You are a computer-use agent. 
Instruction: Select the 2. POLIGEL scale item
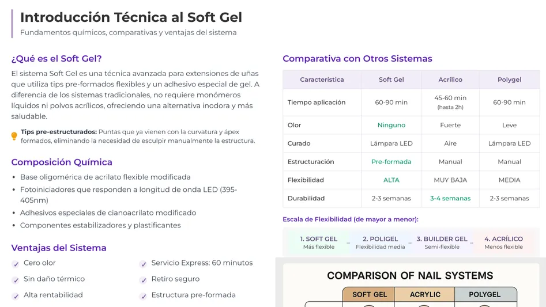click(380, 242)
